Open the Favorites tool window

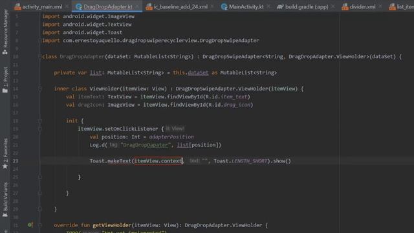tap(5, 153)
